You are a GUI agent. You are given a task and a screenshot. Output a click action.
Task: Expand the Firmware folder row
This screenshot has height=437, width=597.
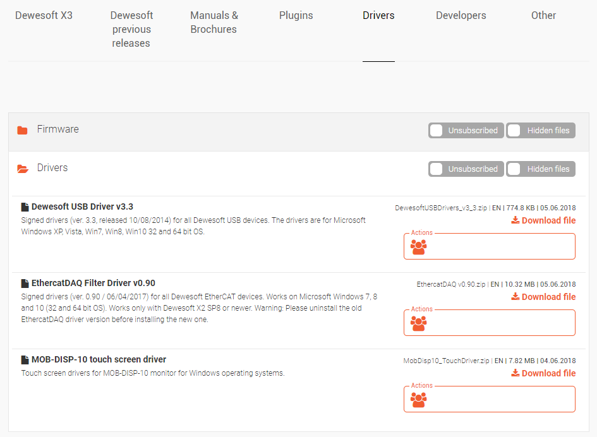(x=298, y=132)
